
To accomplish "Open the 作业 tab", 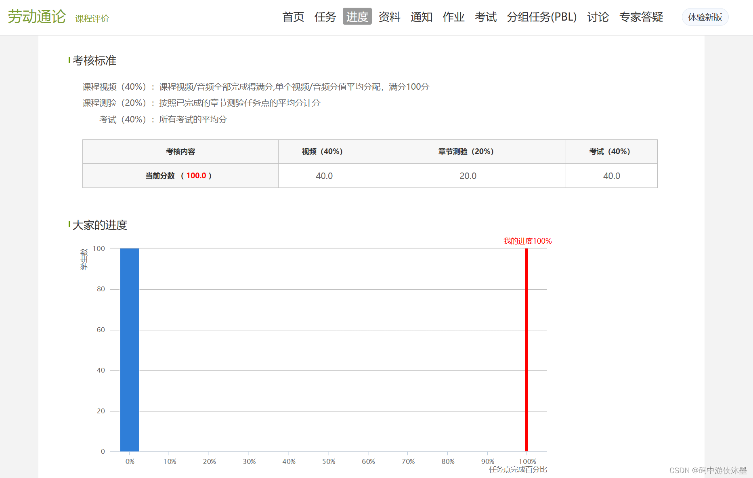I will (x=453, y=17).
